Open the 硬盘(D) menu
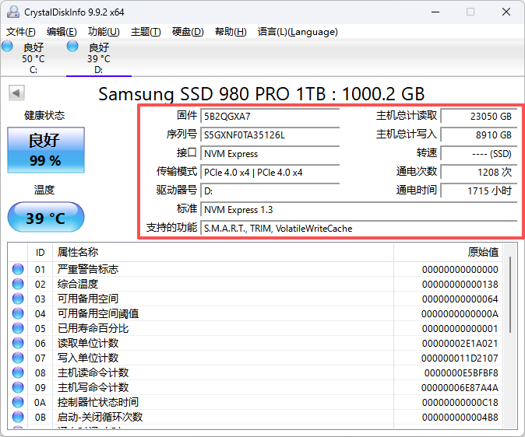The width and height of the screenshot is (525, 437). pos(188,32)
